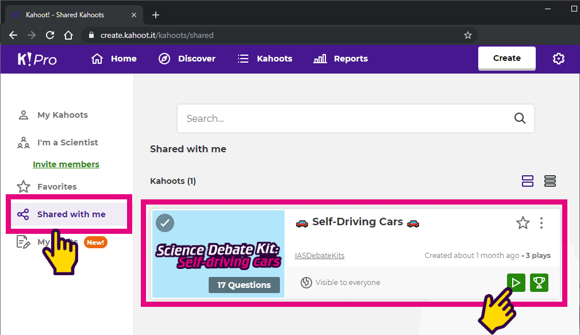The height and width of the screenshot is (335, 580).
Task: Click the Home house icon
Action: tap(97, 59)
